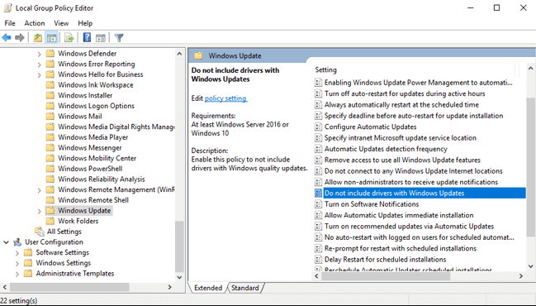Click the User Configuration icon
The height and width of the screenshot is (306, 536).
(x=17, y=242)
